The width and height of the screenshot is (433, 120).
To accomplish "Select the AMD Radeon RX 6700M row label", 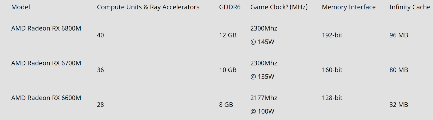I will click(46, 63).
